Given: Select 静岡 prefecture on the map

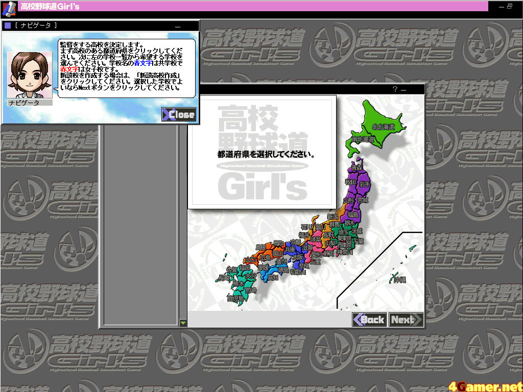Looking at the screenshot, I should point(328,253).
